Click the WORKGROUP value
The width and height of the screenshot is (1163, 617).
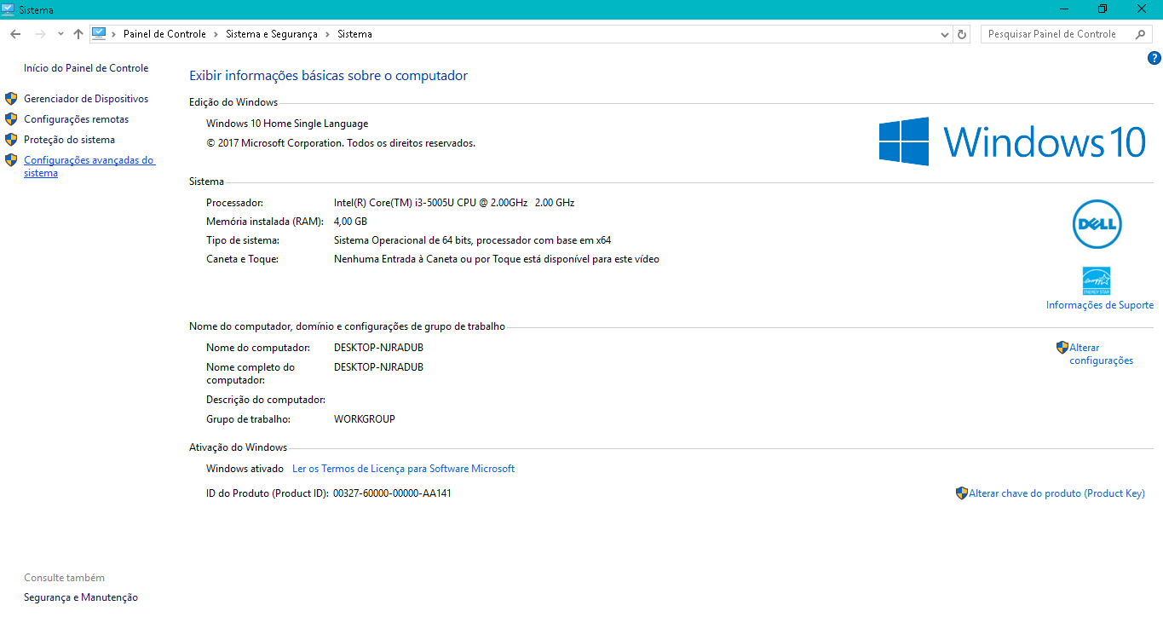pyautogui.click(x=365, y=419)
